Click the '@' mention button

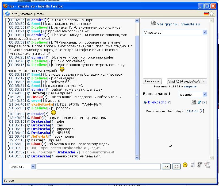click(x=176, y=166)
